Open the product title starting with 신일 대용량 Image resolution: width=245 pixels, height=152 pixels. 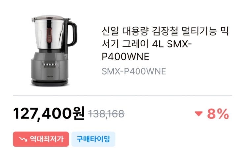pos(165,44)
